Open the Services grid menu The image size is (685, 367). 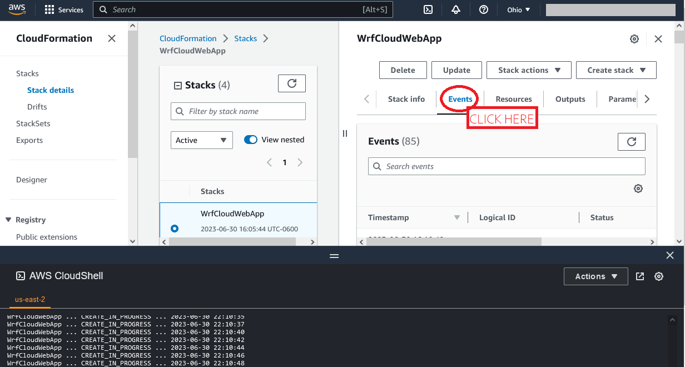(64, 9)
